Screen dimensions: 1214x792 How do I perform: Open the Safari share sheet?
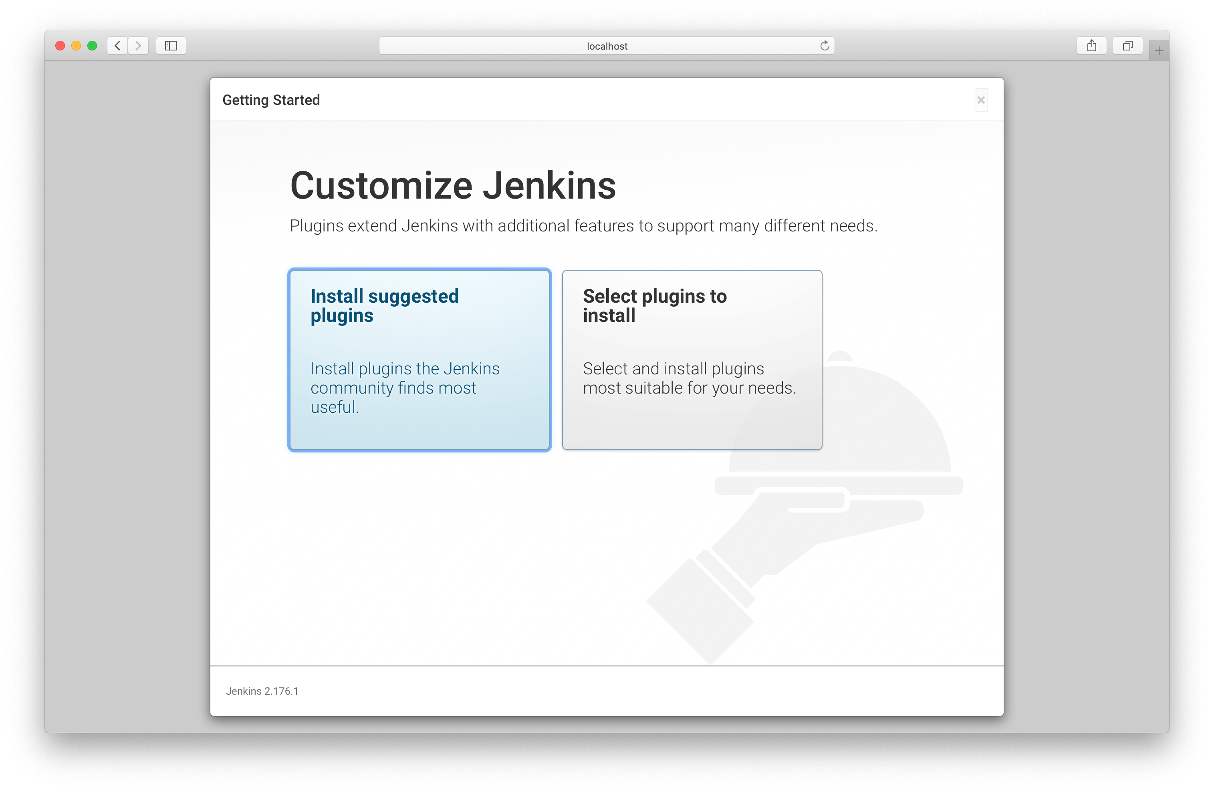pos(1091,45)
